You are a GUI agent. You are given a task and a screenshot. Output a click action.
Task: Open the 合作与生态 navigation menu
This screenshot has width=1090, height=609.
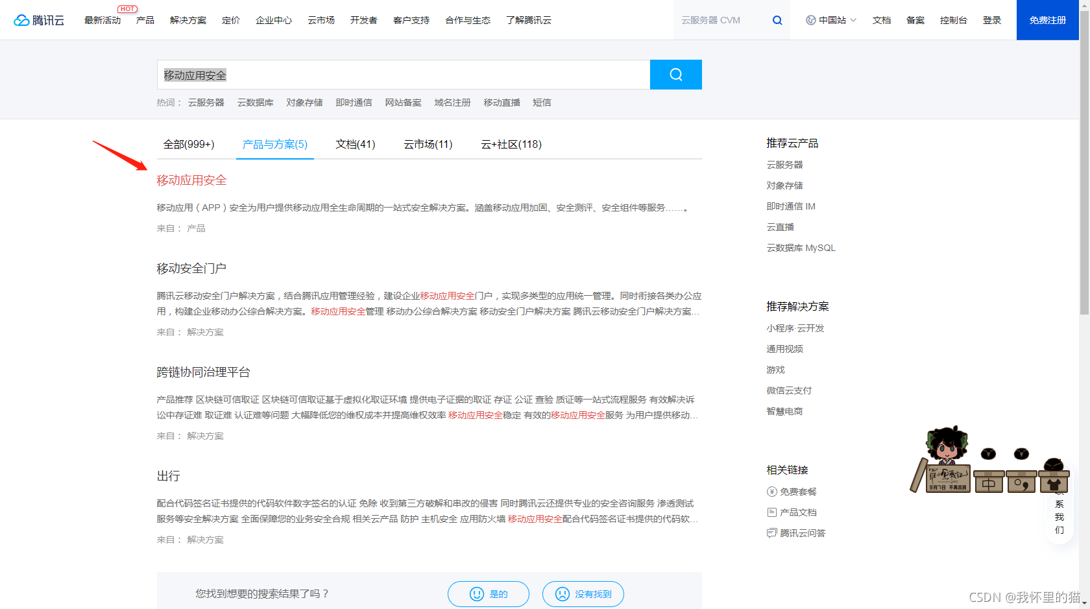point(468,20)
